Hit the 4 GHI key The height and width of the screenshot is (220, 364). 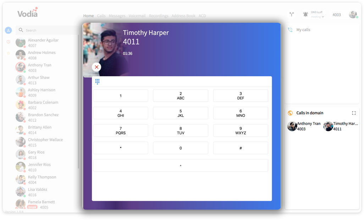click(121, 113)
